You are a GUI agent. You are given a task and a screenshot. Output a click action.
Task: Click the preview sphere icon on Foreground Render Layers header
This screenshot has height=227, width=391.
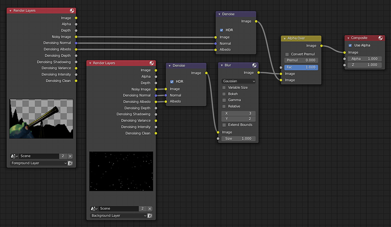72,10
